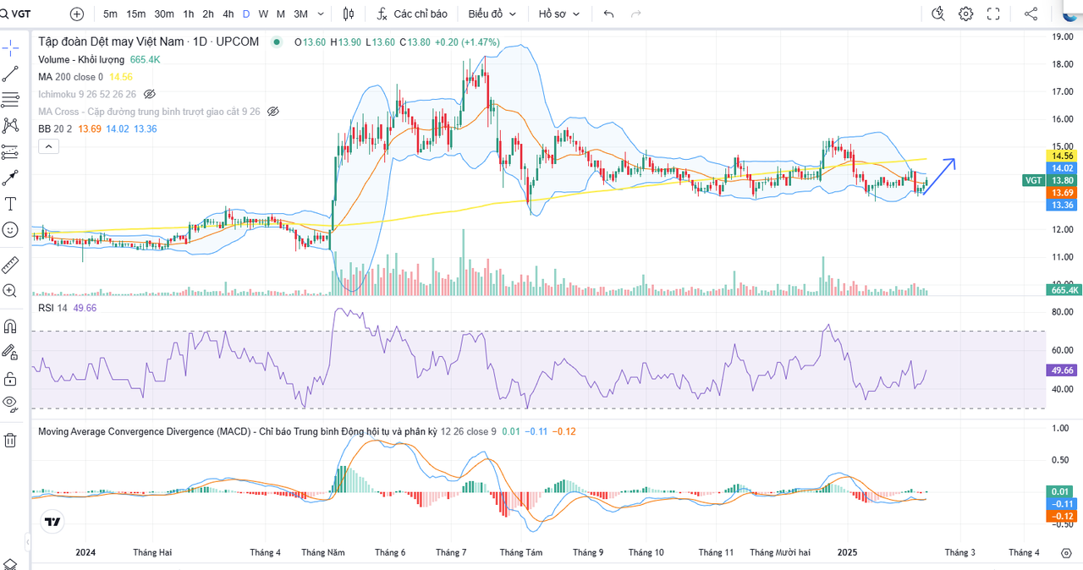Viewport: 1083px width, 570px height.
Task: Select the W weekly timeframe
Action: click(x=263, y=14)
